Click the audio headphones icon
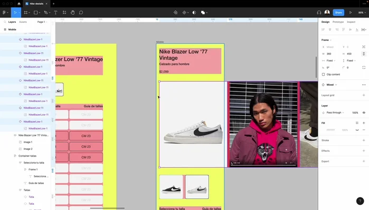The height and width of the screenshot is (210, 369). point(319,13)
